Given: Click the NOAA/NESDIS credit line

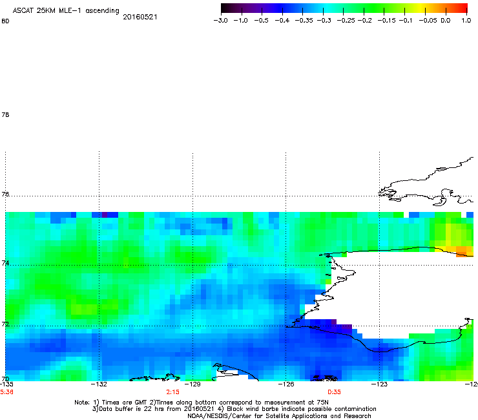Looking at the screenshot, I should [x=279, y=416].
